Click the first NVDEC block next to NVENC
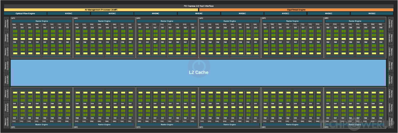 tap(242, 13)
